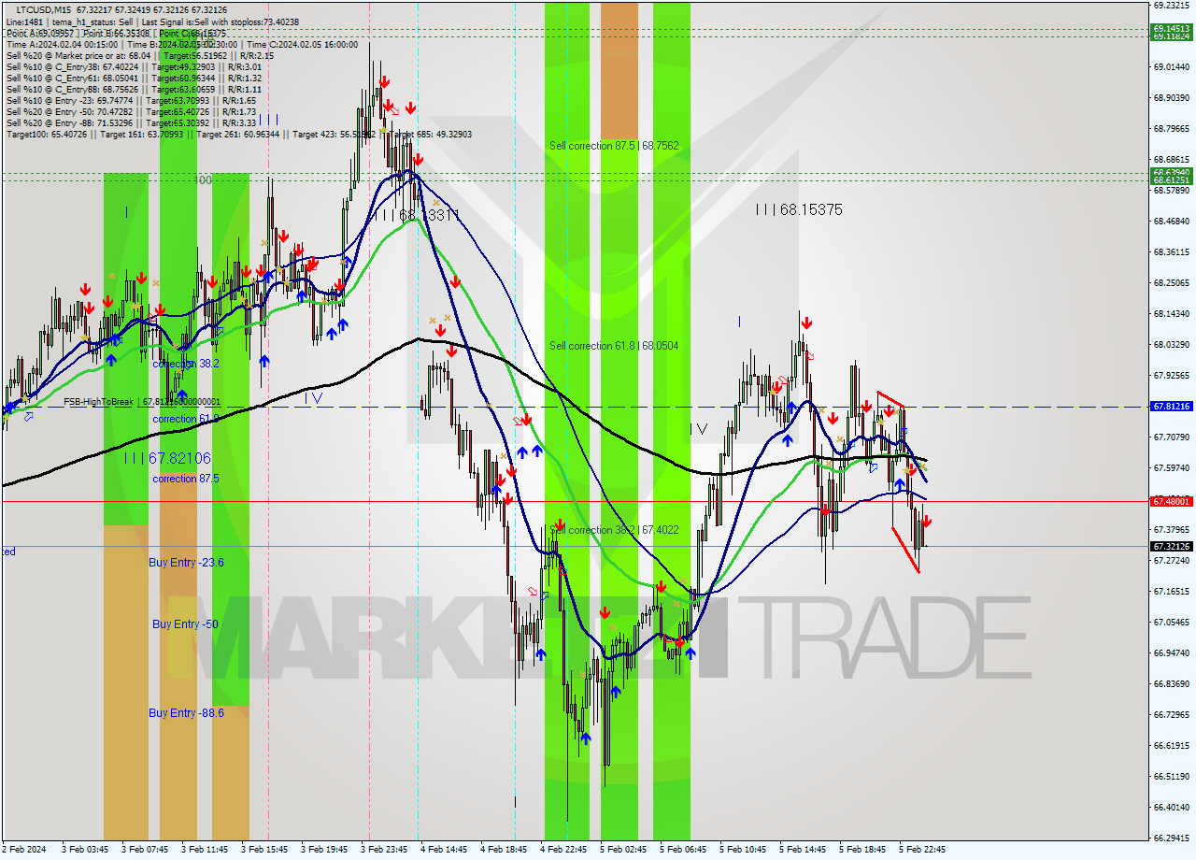The height and width of the screenshot is (860, 1196).
Task: Click the 'Sell correction 61.8 | 68.0504' label
Action: coord(614,346)
